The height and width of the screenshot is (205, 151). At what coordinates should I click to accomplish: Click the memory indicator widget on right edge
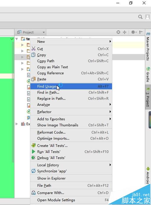150,120
